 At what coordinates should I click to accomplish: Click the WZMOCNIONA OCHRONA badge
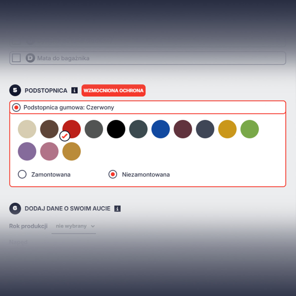pos(113,91)
